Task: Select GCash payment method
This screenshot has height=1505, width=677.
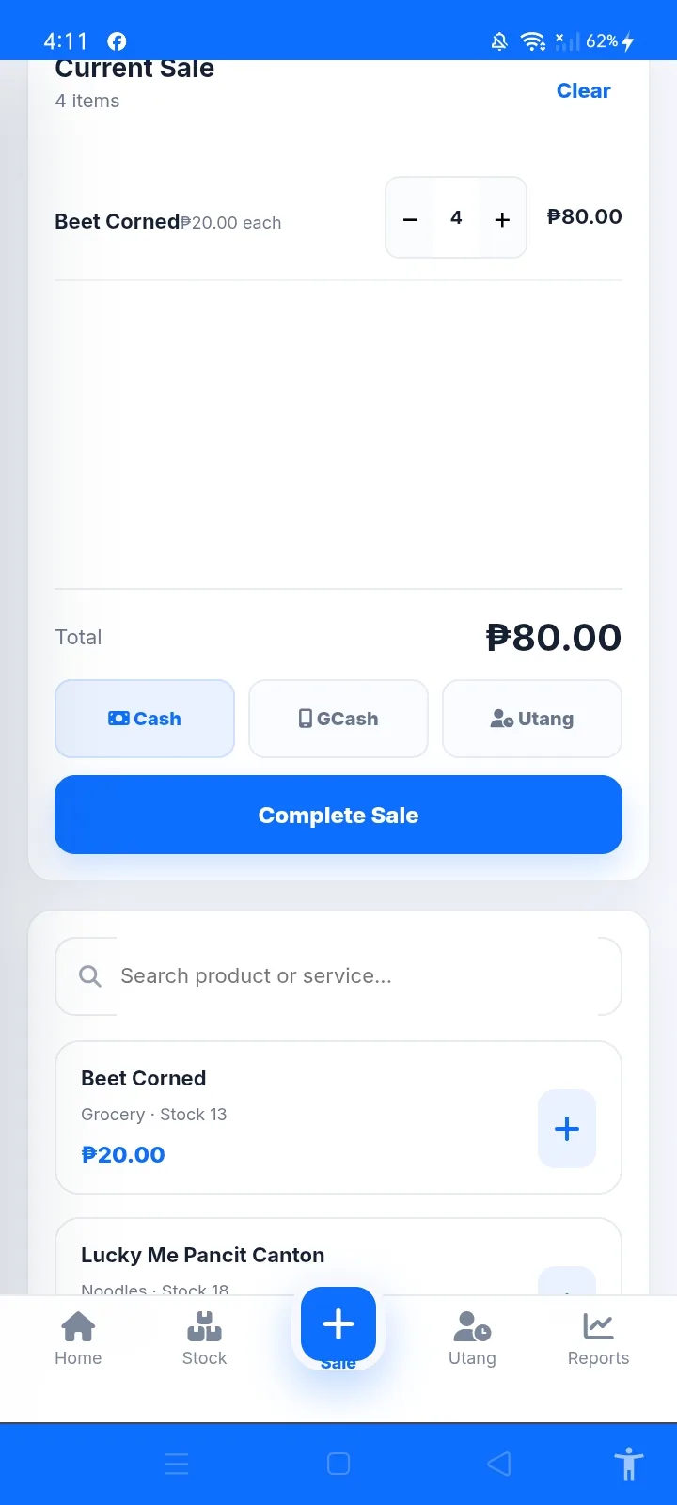Action: coord(338,719)
